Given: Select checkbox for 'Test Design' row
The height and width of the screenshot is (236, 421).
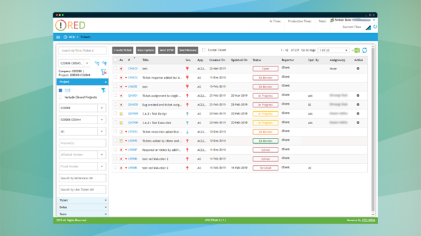Looking at the screenshot, I should pos(116,113).
